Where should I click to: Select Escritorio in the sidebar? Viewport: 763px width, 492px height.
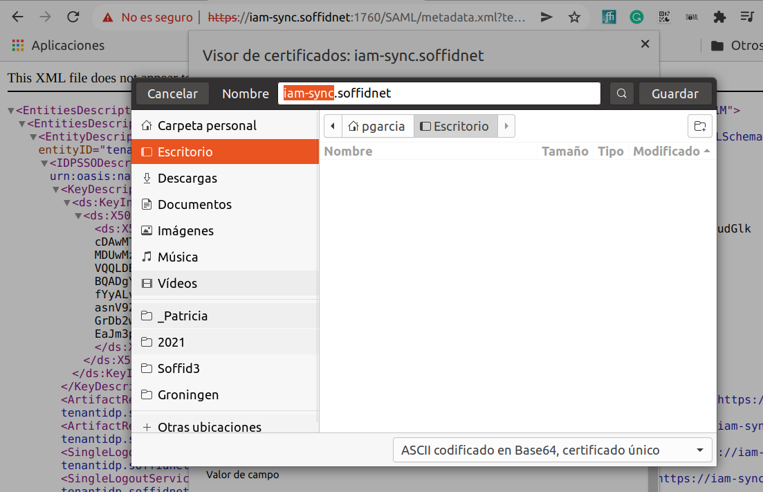226,152
